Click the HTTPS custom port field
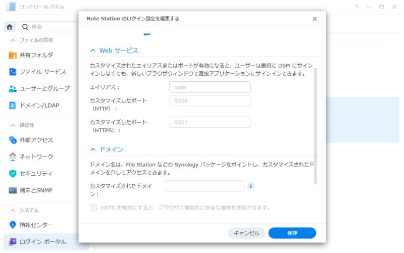The height and width of the screenshot is (253, 404). pyautogui.click(x=210, y=122)
